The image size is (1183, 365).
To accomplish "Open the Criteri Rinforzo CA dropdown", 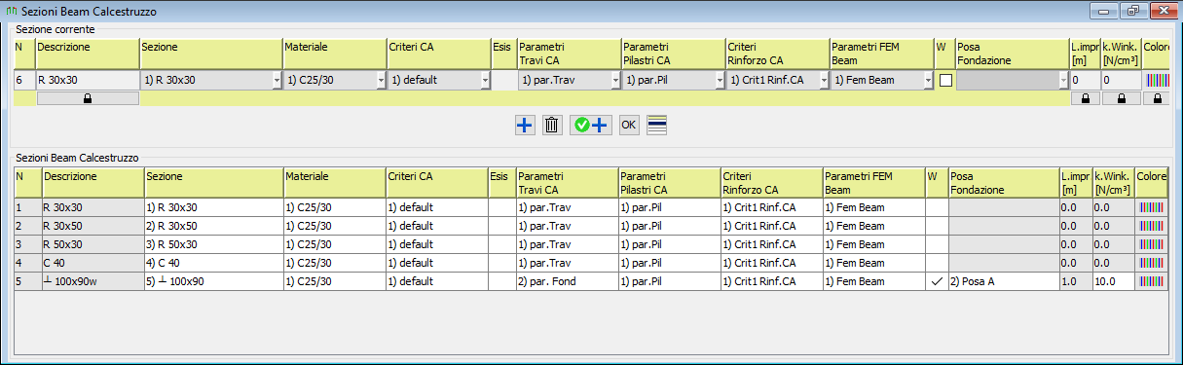I will (x=778, y=81).
